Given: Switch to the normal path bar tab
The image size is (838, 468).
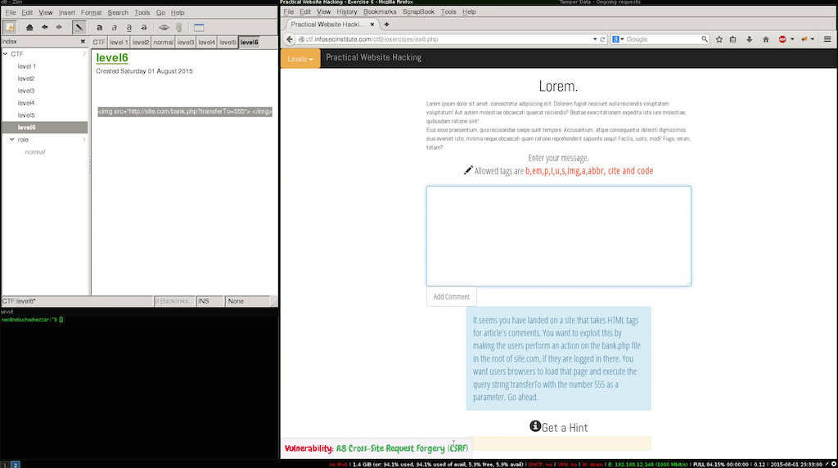Looking at the screenshot, I should [163, 43].
